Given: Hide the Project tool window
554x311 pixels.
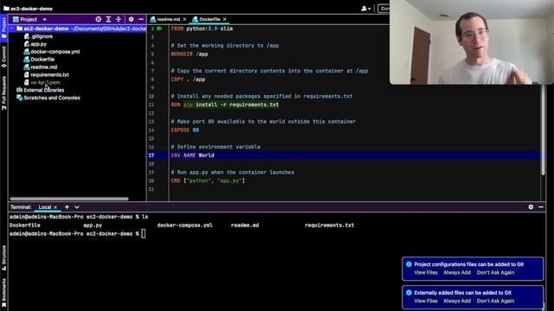Looking at the screenshot, I should click(141, 19).
